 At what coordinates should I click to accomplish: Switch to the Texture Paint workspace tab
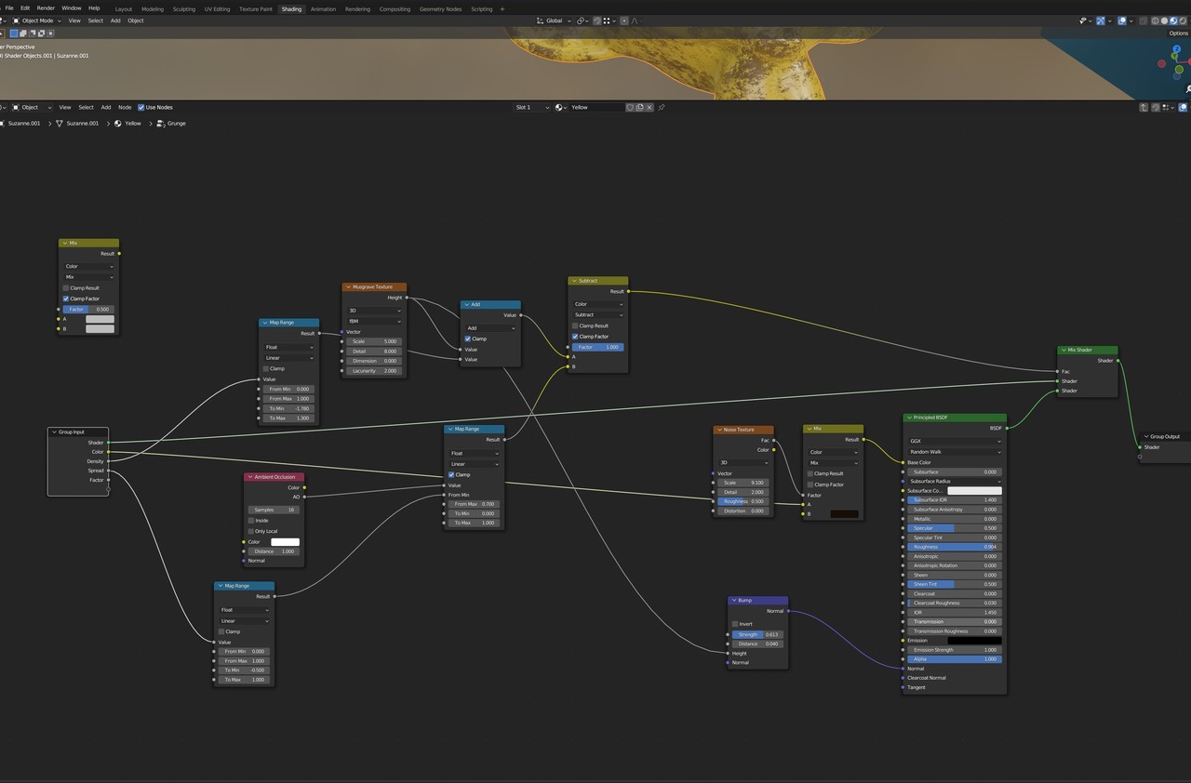pos(255,8)
